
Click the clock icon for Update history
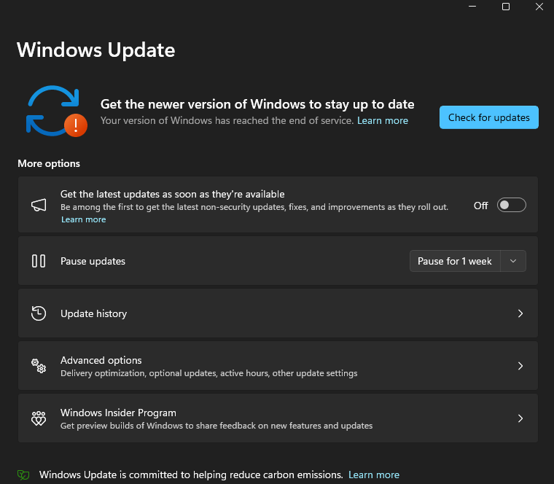pyautogui.click(x=39, y=313)
